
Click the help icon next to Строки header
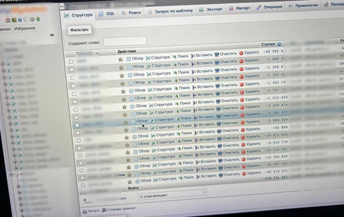point(279,44)
